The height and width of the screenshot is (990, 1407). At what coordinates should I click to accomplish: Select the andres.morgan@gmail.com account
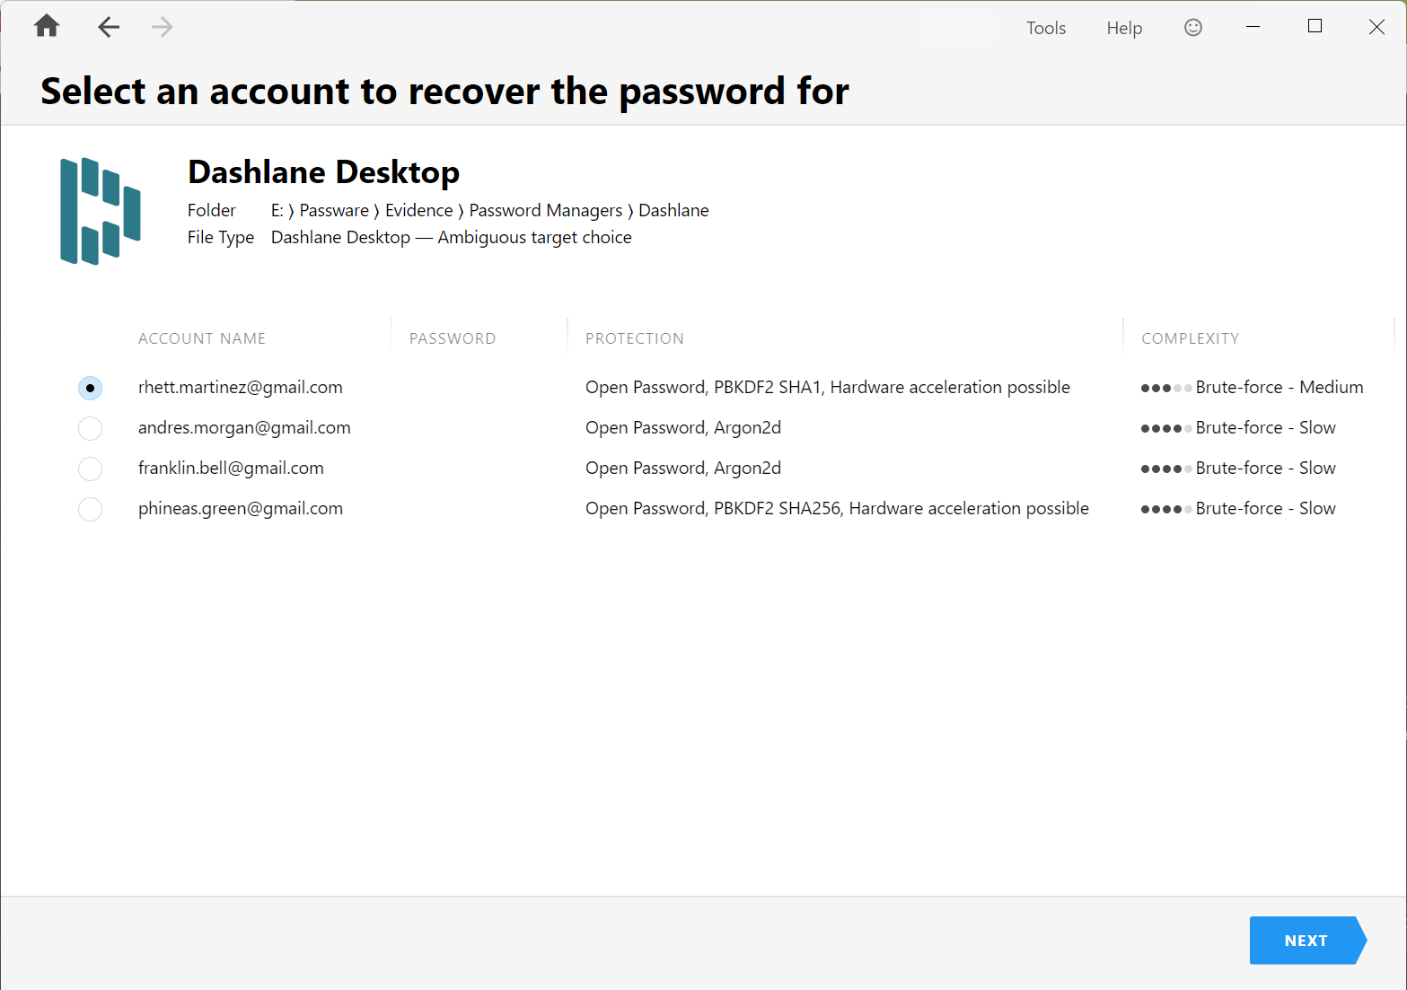(90, 428)
